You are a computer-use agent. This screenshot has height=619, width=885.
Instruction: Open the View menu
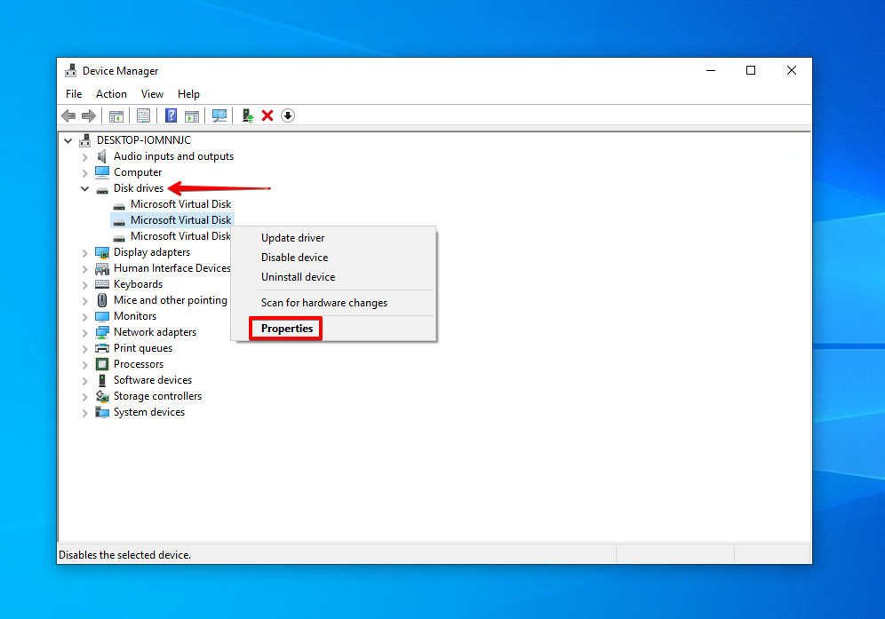[152, 94]
